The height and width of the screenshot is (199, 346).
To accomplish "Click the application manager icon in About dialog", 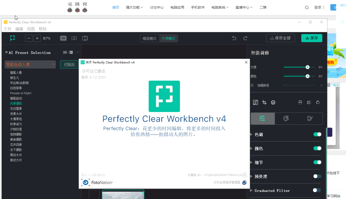I will [x=245, y=182].
